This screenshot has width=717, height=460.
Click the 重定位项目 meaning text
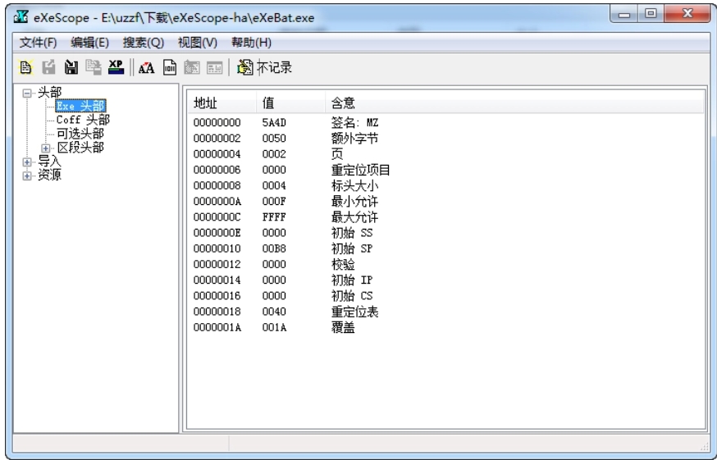pyautogui.click(x=360, y=170)
